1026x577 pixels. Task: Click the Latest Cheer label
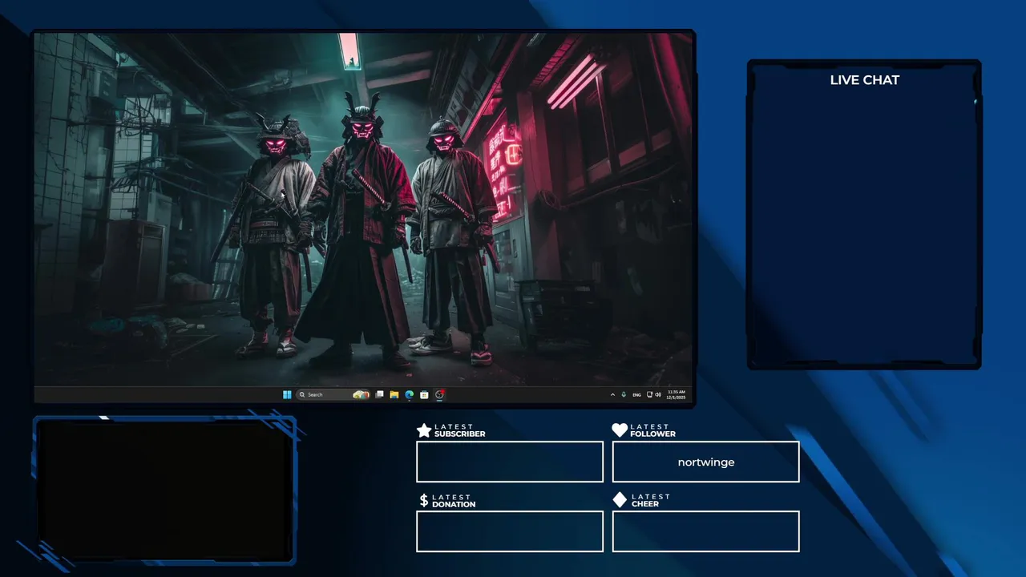coord(650,500)
